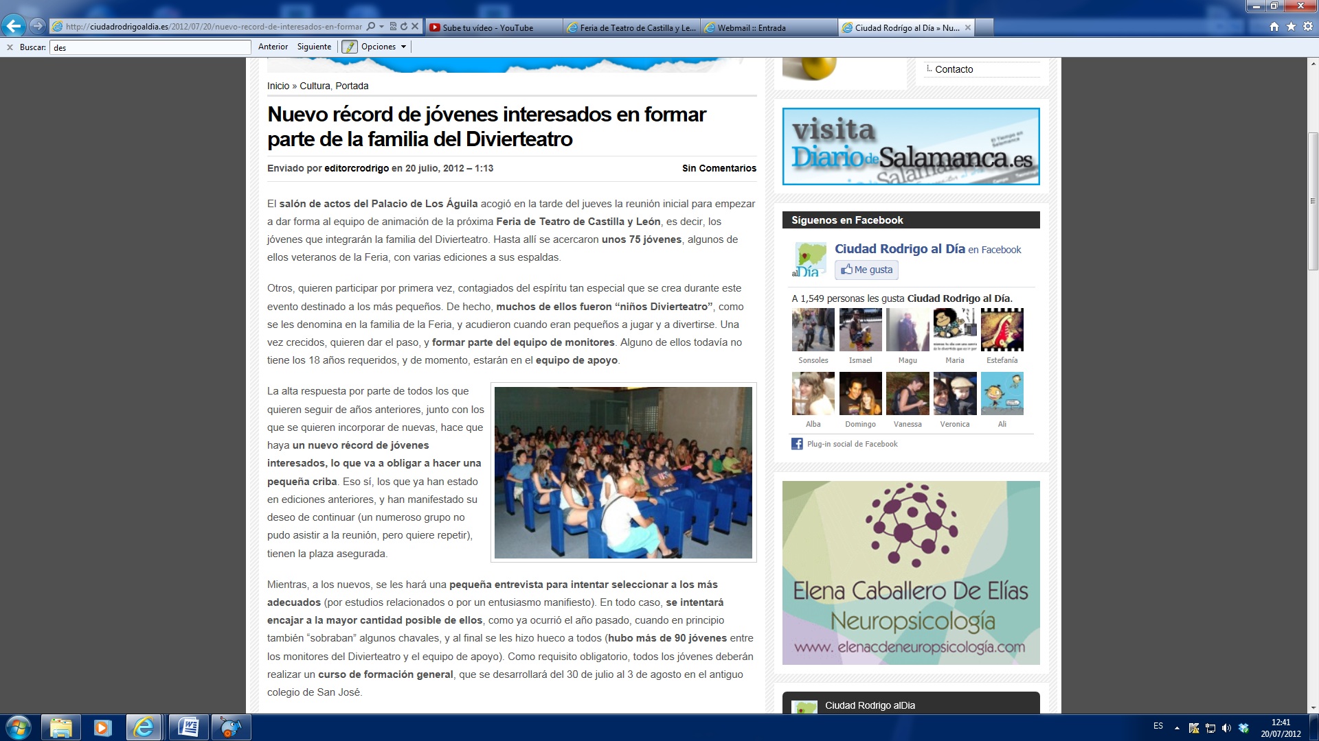Refresh the page with the reload icon
The height and width of the screenshot is (741, 1319).
(x=404, y=27)
